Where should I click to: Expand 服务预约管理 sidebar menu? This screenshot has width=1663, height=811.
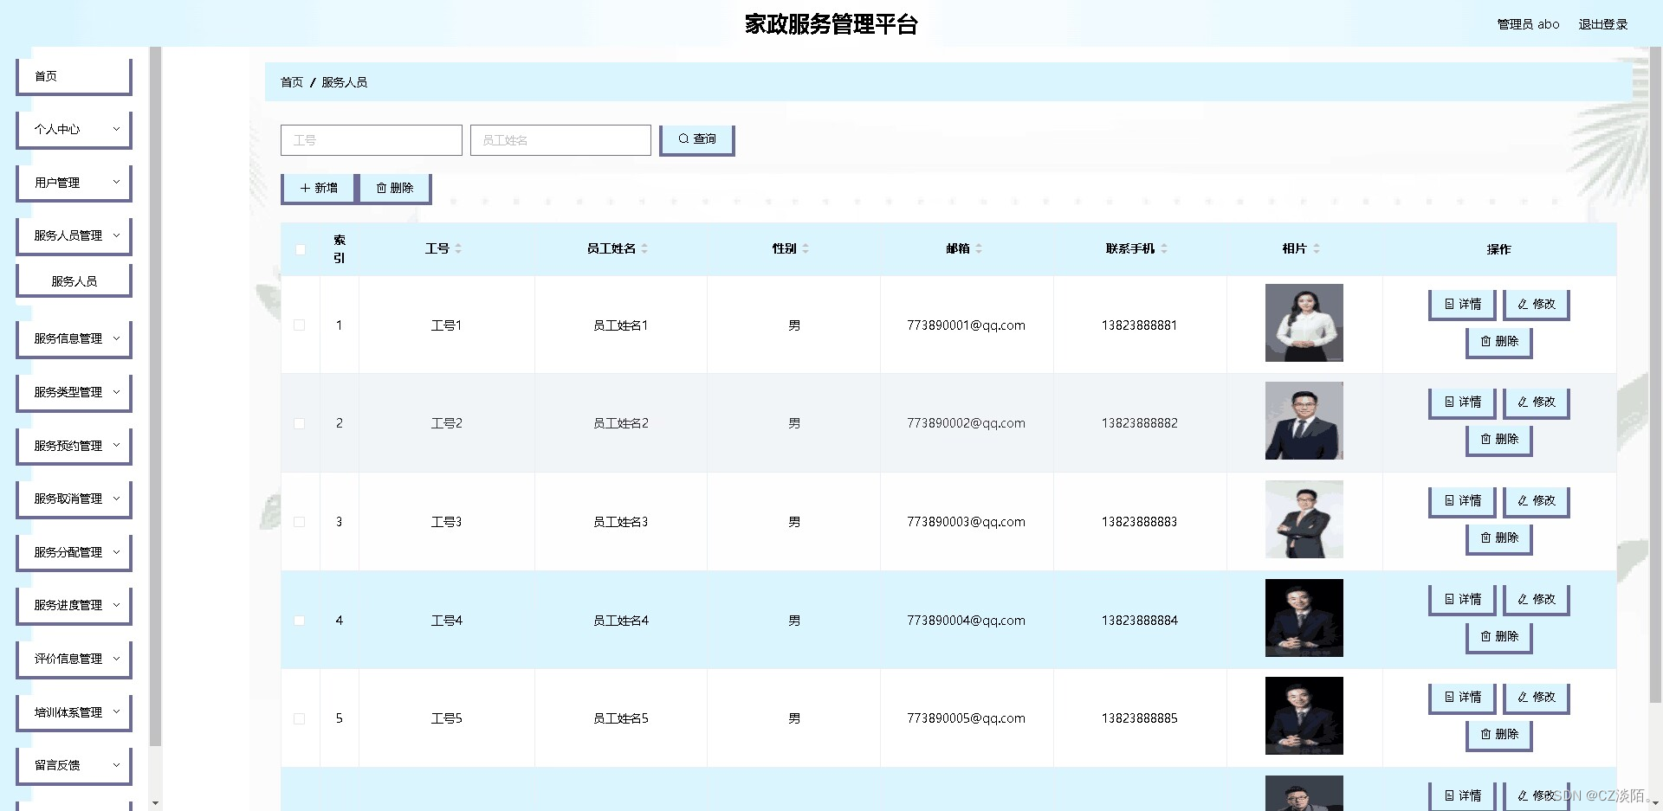tap(74, 446)
